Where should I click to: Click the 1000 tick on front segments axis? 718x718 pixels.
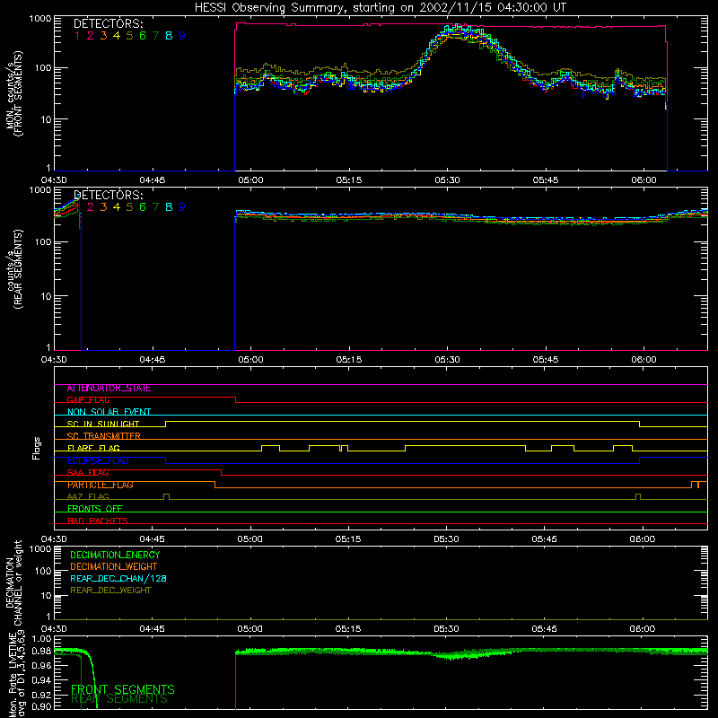[40, 19]
